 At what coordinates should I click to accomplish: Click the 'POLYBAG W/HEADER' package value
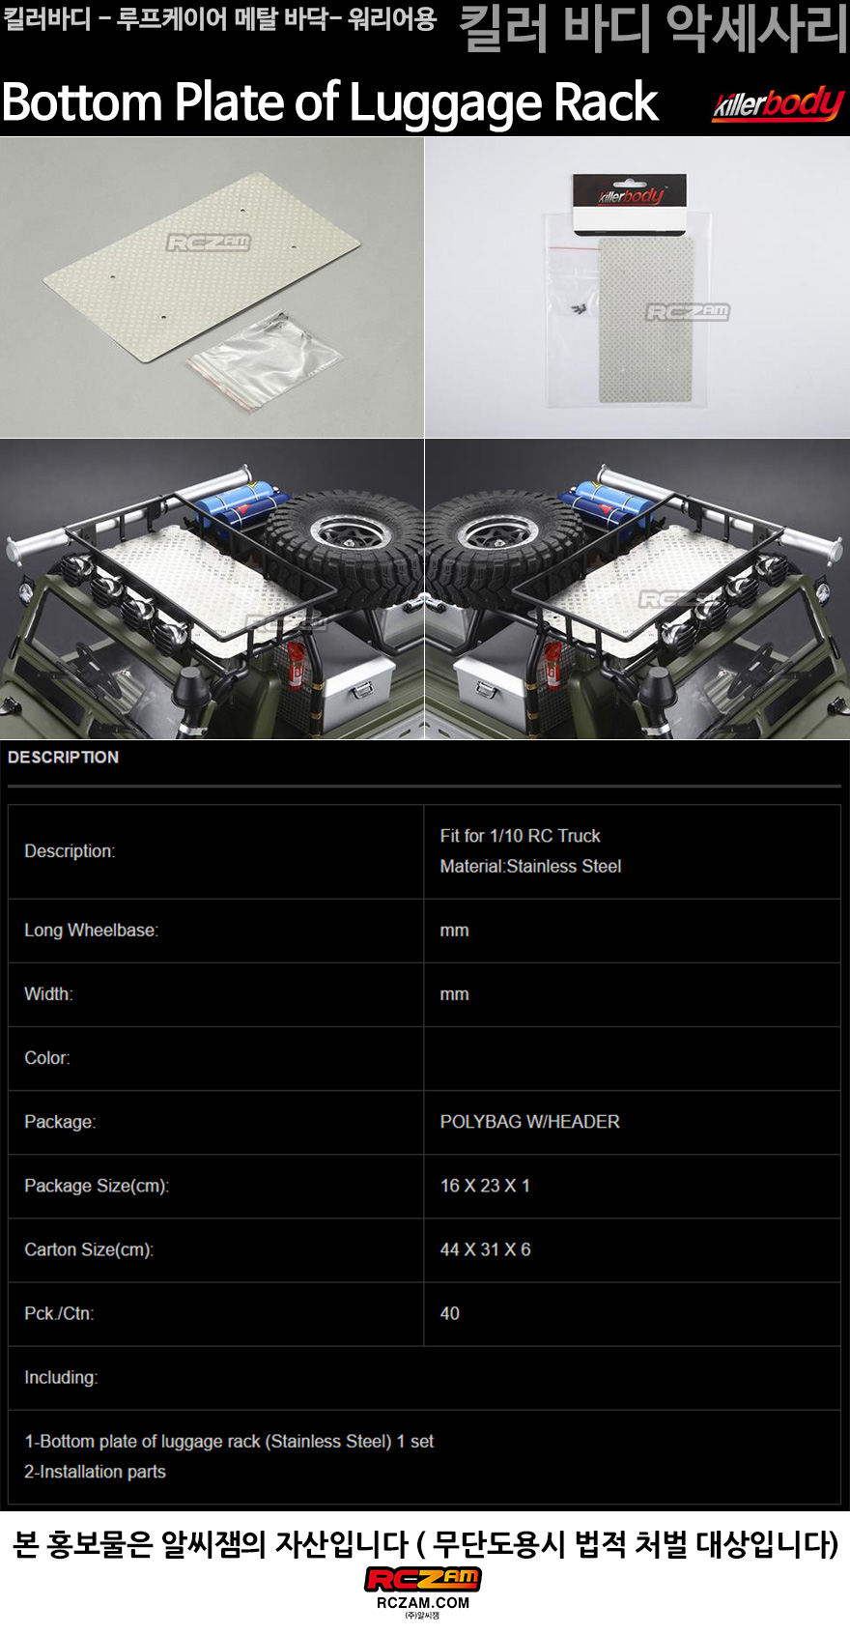click(x=529, y=1122)
